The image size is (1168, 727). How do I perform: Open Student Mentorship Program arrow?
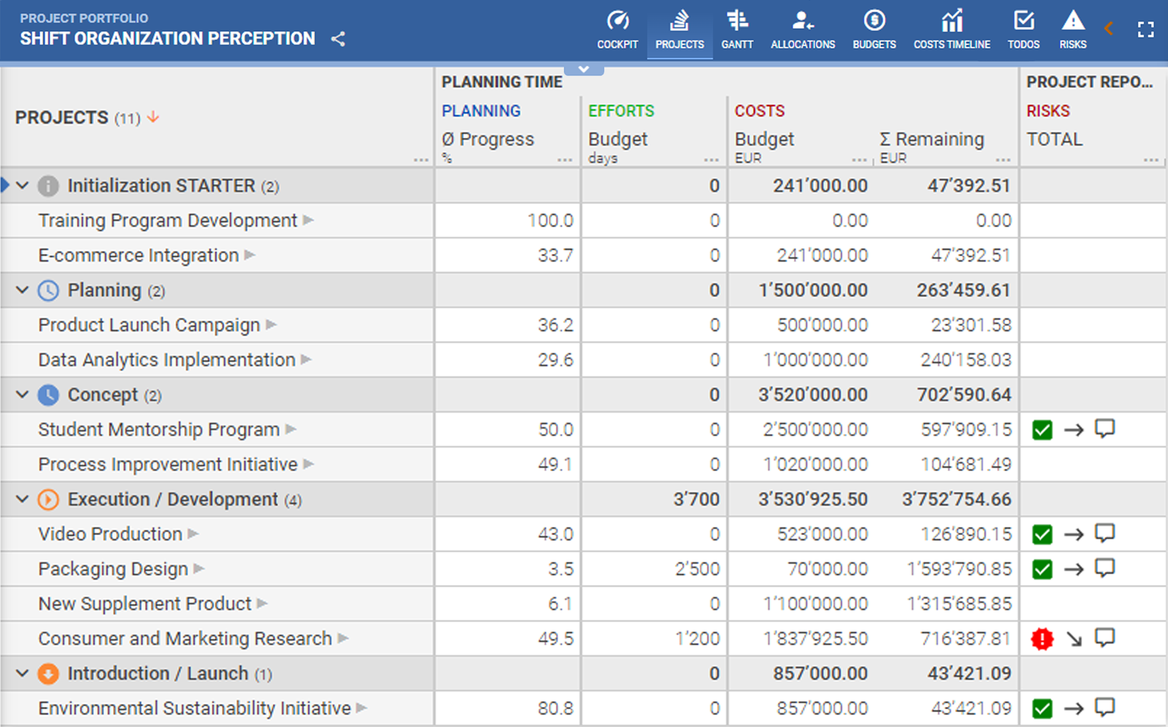[x=291, y=429]
